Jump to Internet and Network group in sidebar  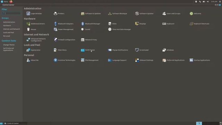pos(11,29)
